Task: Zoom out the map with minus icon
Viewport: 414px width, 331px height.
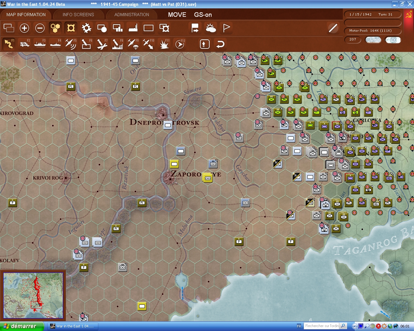Action: point(40,28)
